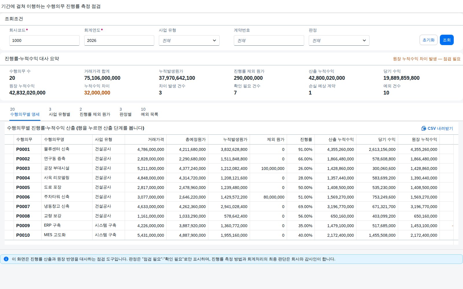Screen dimensions: 463x289
Task: Click the 조회조건 section heading
Action: pyautogui.click(x=14, y=19)
